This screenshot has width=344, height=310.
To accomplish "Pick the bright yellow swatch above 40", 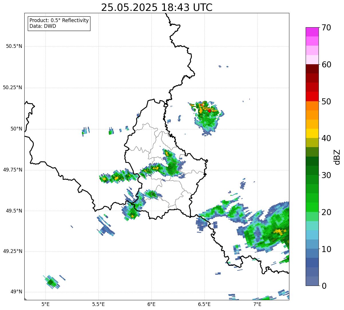I will pos(312,134).
